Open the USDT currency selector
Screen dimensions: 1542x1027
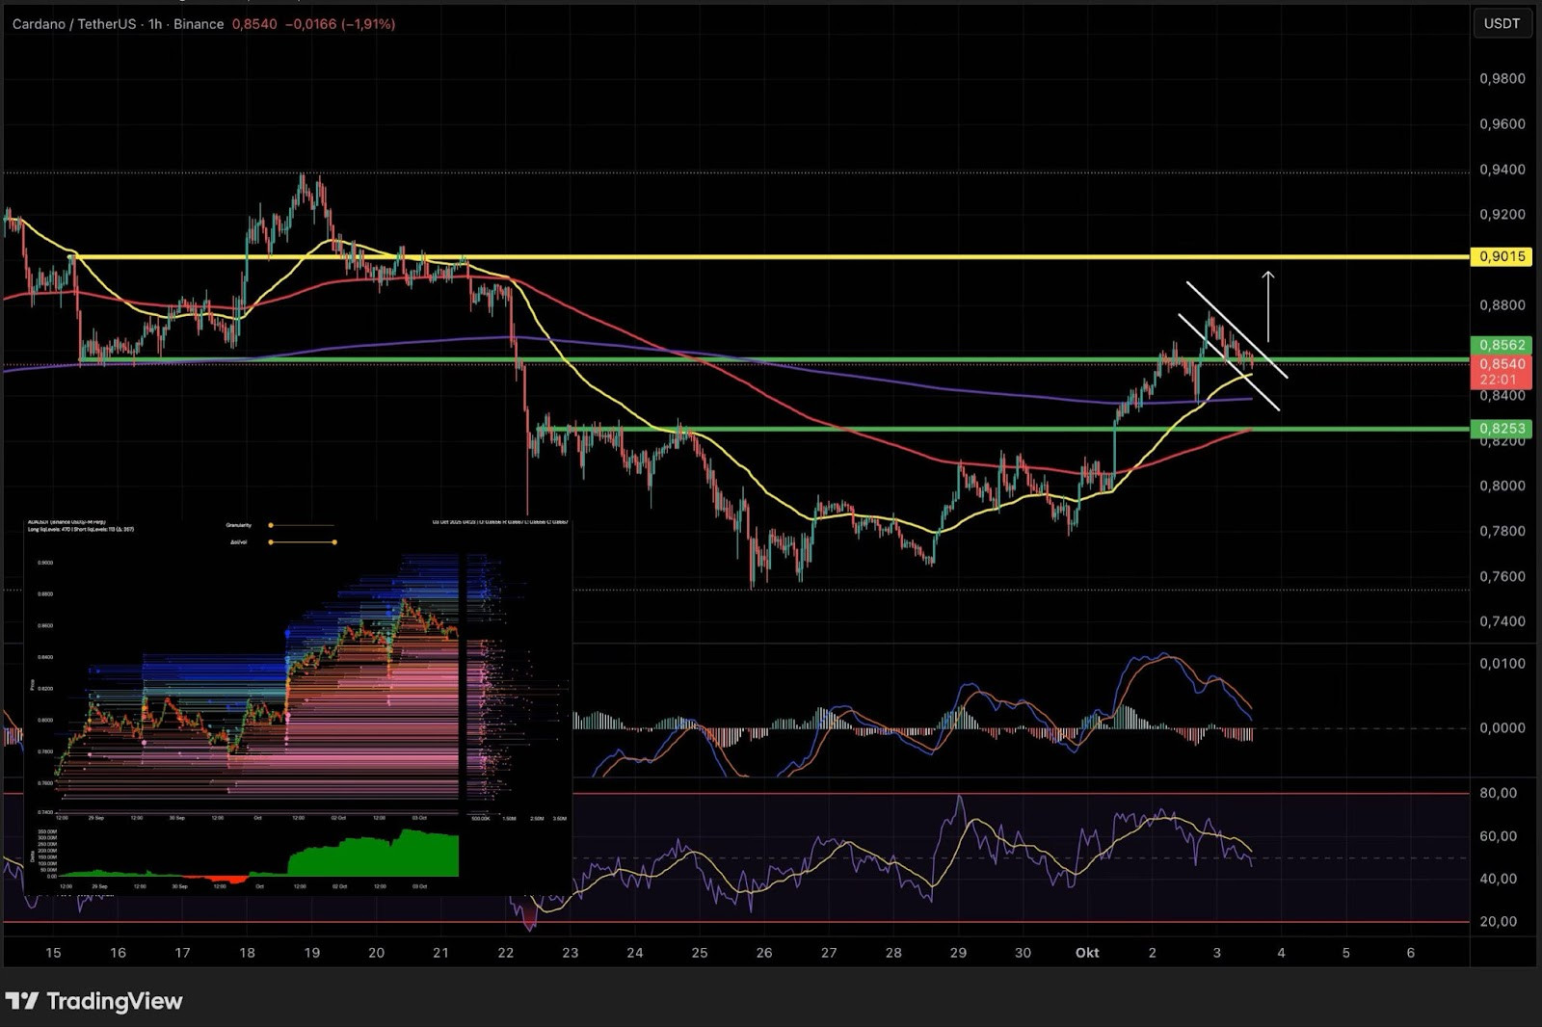(1501, 24)
